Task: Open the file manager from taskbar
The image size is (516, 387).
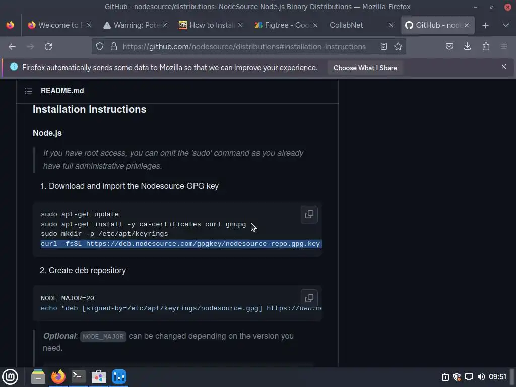Action: 38,377
